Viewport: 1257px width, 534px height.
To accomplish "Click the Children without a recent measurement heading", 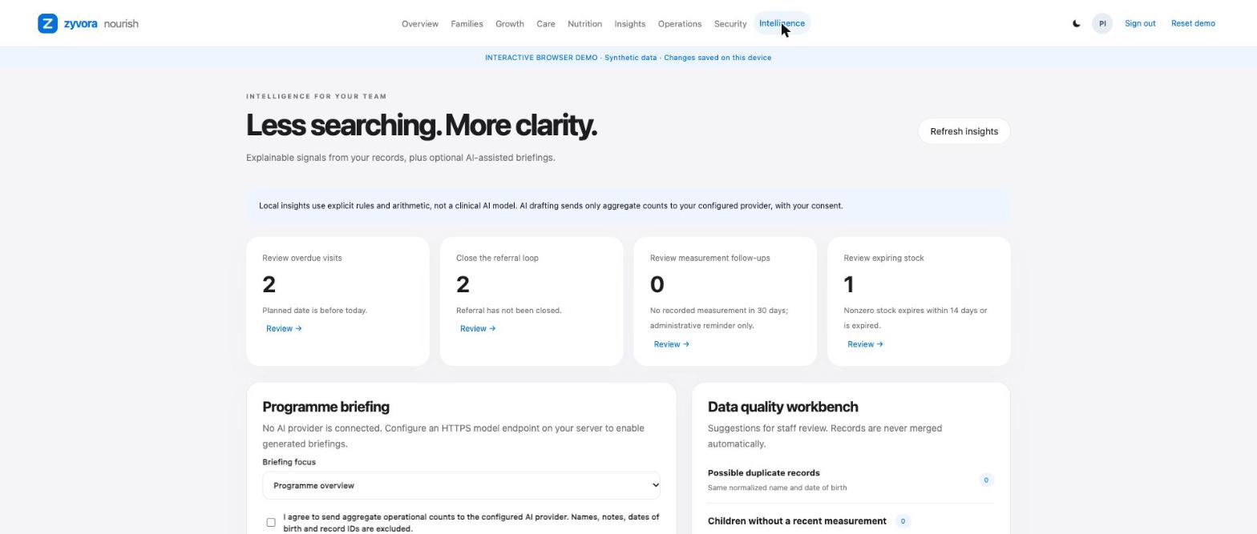I will click(x=797, y=521).
